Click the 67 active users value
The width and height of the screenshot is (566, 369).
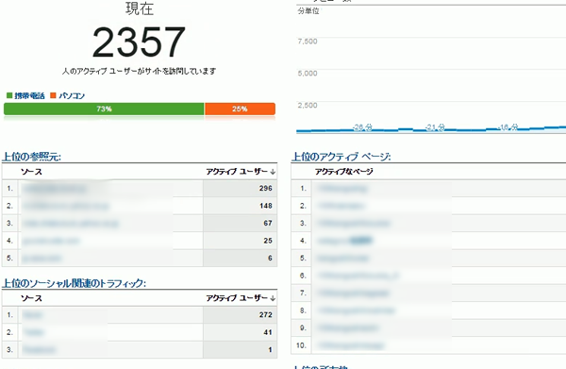268,223
